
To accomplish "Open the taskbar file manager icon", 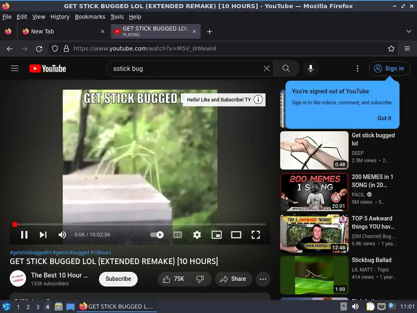I will [59, 307].
